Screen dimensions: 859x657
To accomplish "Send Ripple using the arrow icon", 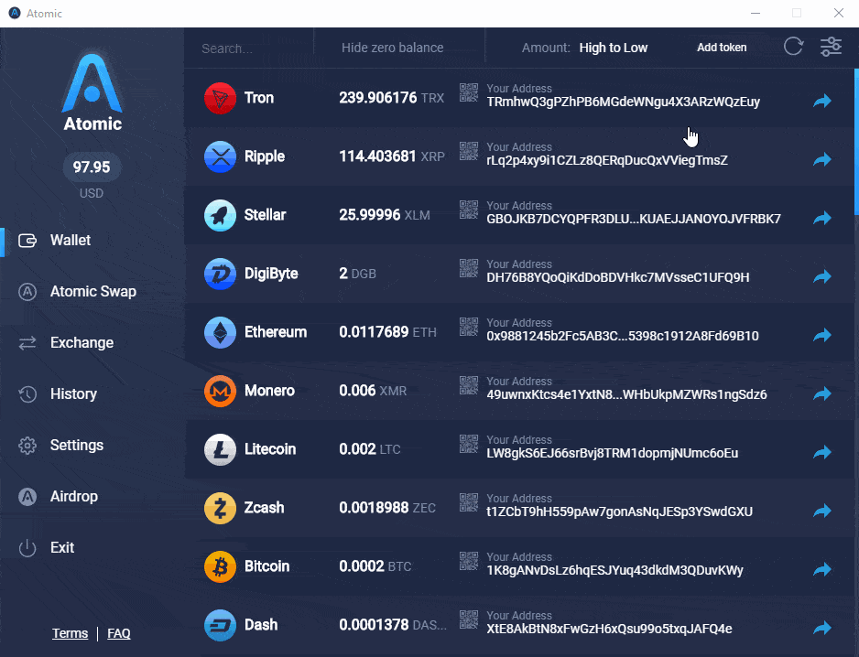I will click(x=822, y=159).
